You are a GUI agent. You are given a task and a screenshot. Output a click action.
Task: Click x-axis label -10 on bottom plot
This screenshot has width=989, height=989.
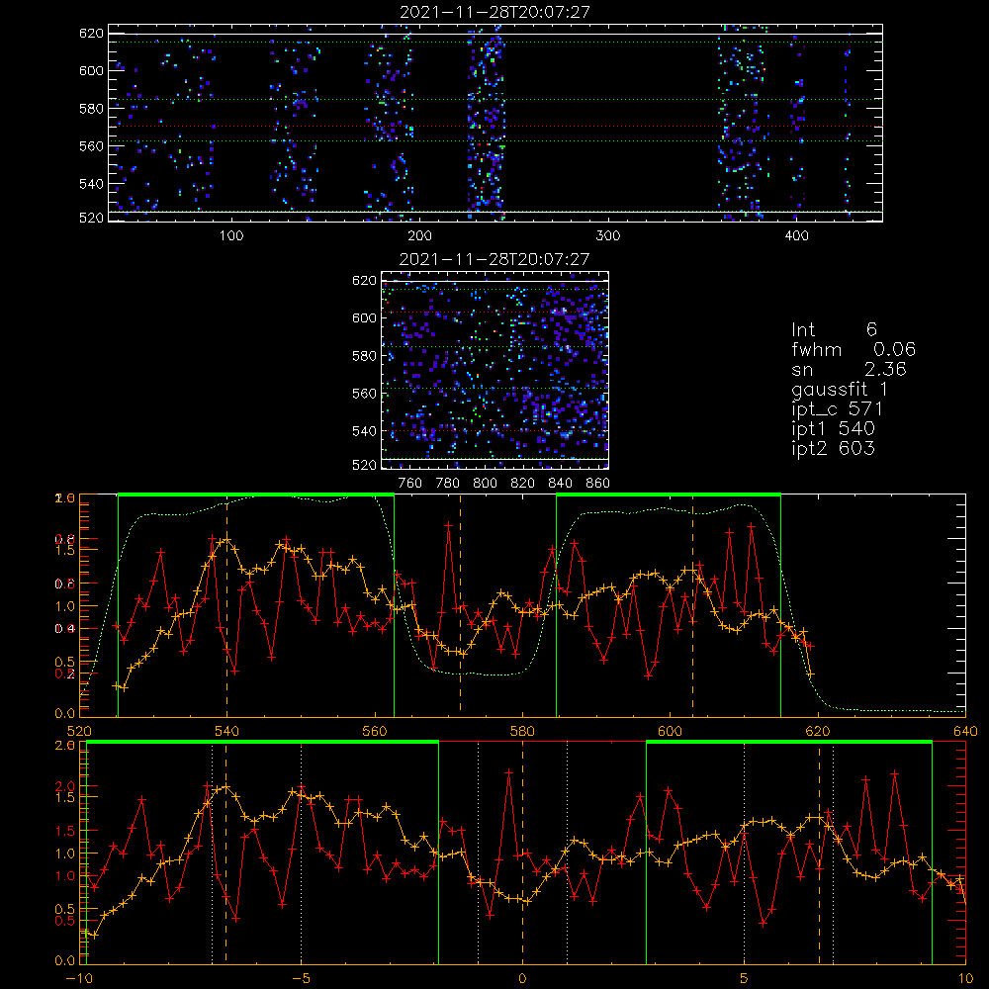(79, 979)
